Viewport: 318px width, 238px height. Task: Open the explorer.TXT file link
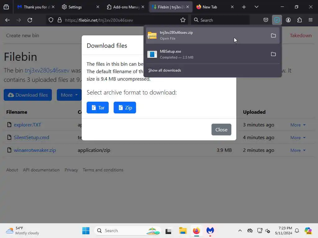coord(27,125)
